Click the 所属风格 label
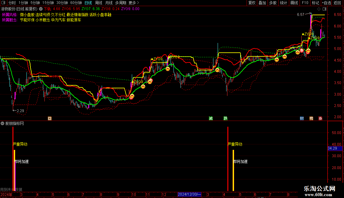This screenshot has height=198, width=344. pos(10,15)
